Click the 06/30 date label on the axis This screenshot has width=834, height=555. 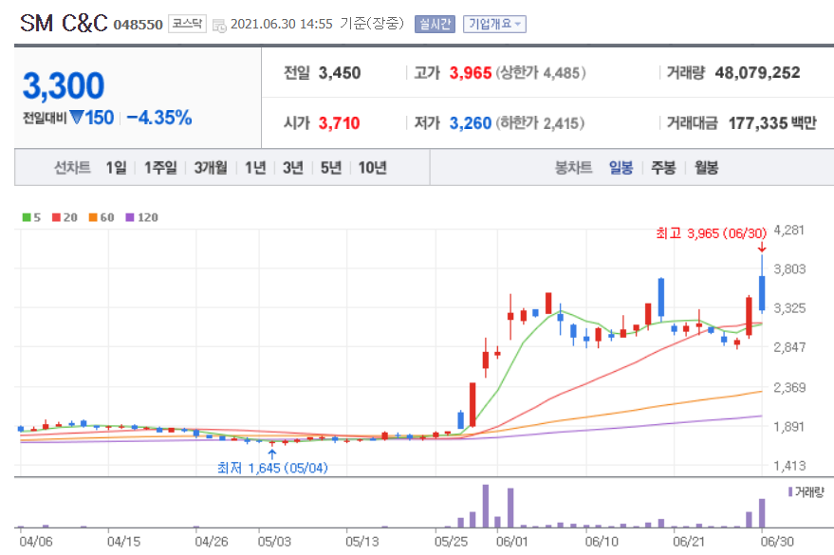776,542
